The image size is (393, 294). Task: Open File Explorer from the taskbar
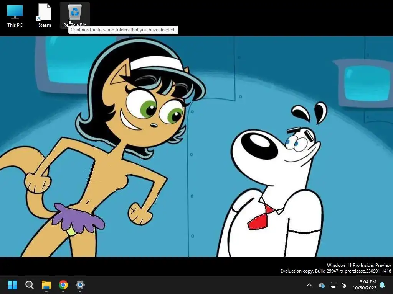[46, 285]
